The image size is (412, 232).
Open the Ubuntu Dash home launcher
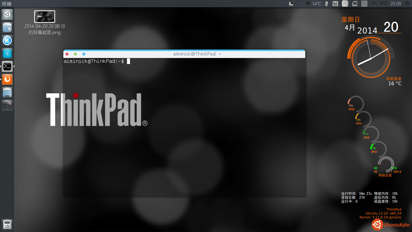tap(7, 14)
